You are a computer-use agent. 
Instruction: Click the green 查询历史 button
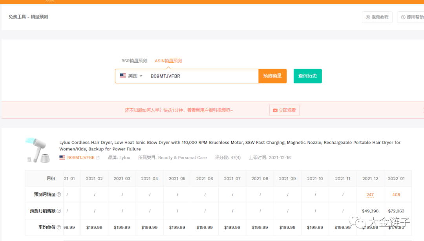(x=307, y=76)
